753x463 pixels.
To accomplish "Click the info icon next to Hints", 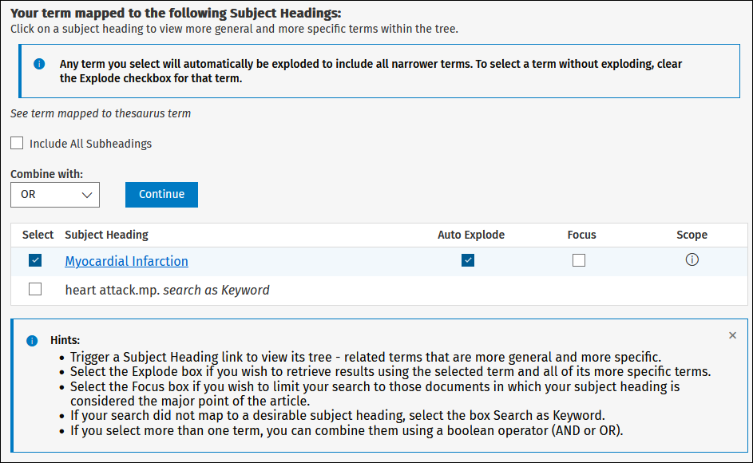I will coord(32,341).
